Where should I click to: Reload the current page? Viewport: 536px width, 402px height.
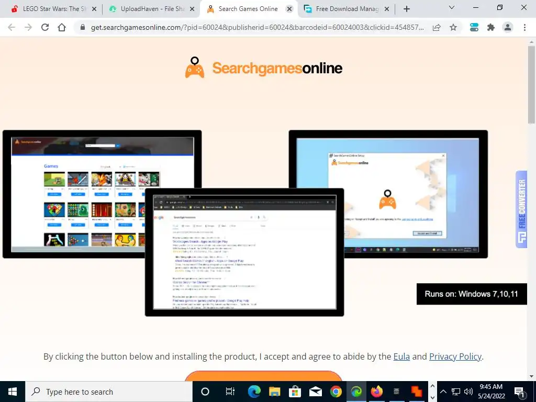point(45,27)
